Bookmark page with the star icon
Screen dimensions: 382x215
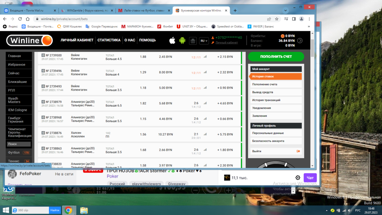pyautogui.click(x=277, y=19)
